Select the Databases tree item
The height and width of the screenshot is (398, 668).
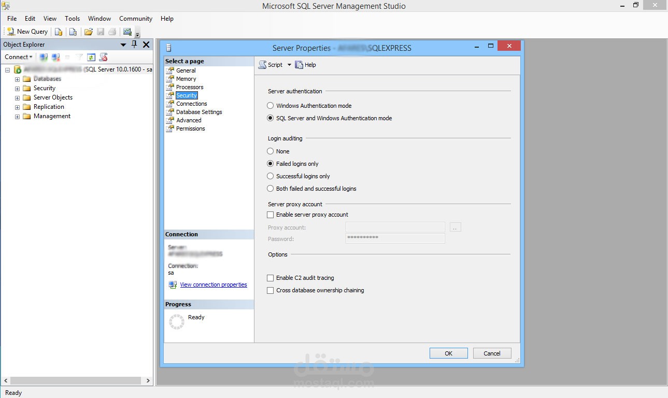pos(47,79)
